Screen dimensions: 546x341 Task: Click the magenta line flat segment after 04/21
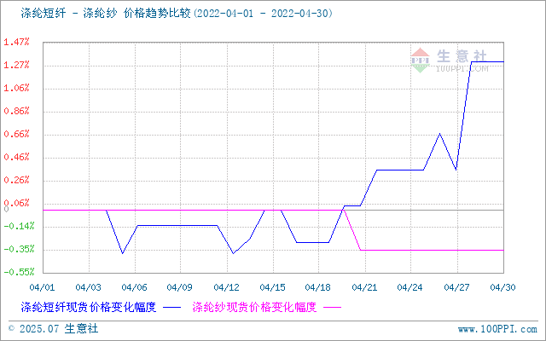[x=432, y=250]
